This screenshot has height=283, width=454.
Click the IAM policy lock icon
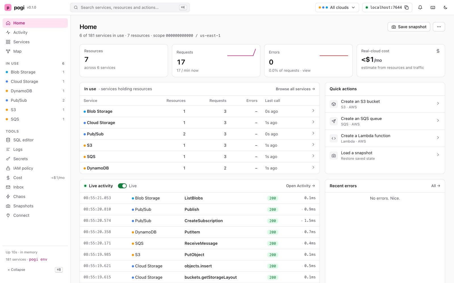pos(8,168)
